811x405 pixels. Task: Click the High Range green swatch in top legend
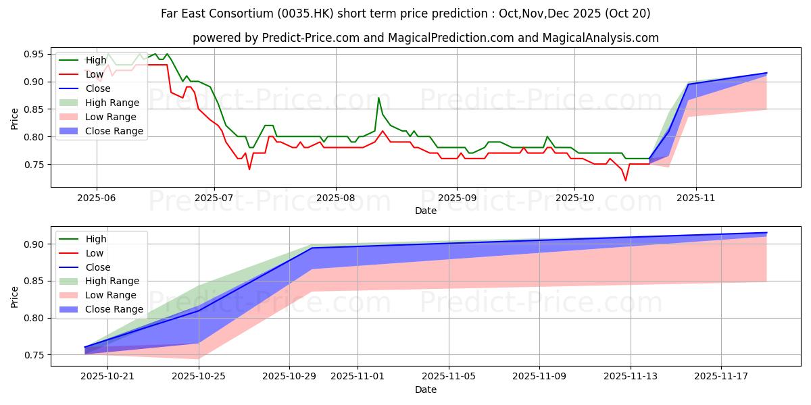70,103
